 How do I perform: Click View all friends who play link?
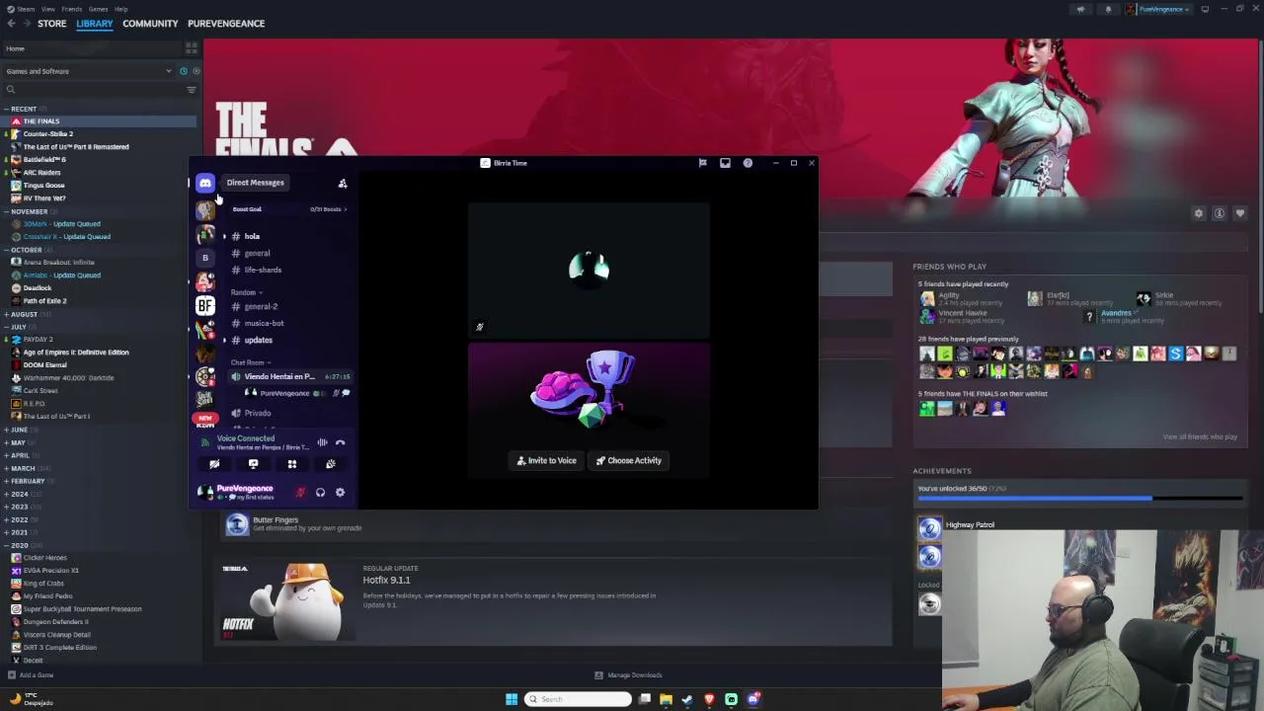(x=1200, y=436)
